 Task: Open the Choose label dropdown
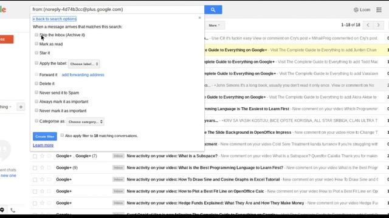click(84, 64)
